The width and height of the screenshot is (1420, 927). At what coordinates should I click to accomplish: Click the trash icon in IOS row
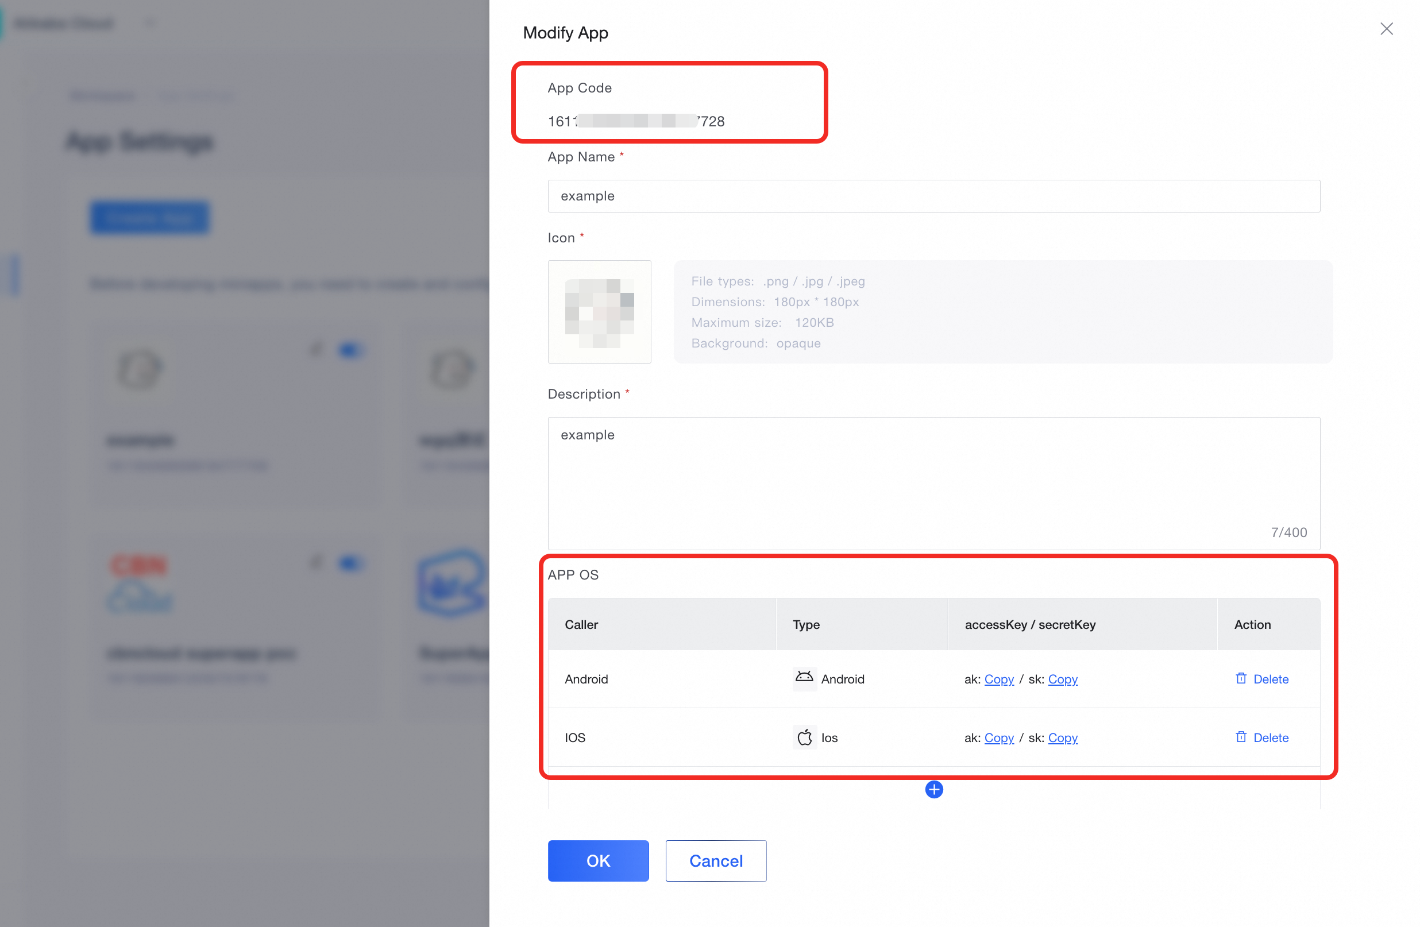pos(1241,737)
